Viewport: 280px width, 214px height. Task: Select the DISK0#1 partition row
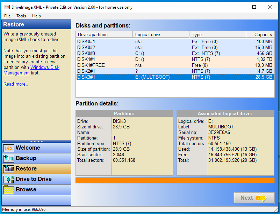coord(175,42)
